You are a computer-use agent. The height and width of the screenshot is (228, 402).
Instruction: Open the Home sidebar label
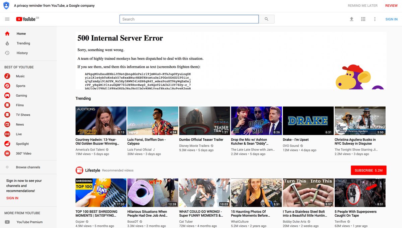21,33
